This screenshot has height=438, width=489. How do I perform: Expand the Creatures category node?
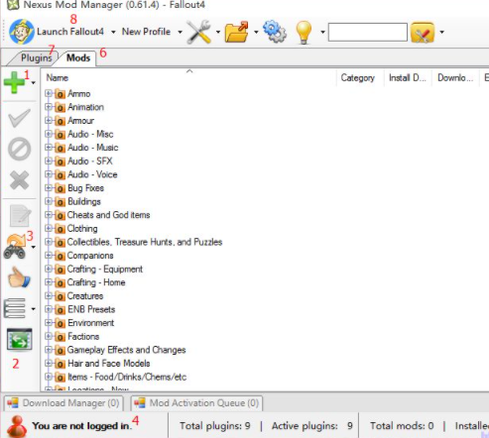pyautogui.click(x=49, y=295)
